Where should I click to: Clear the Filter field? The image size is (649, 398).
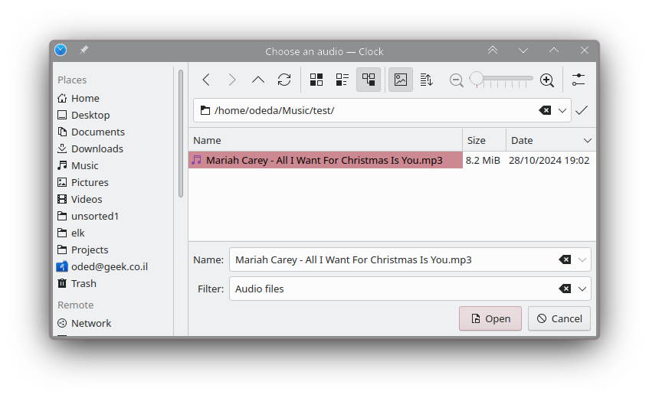[x=565, y=289]
